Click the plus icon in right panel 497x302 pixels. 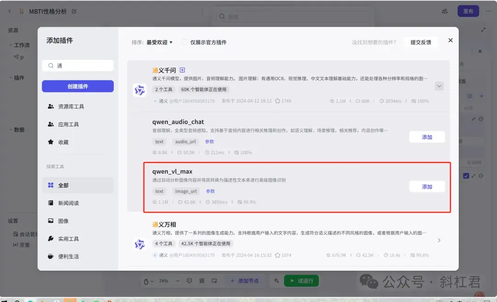pyautogui.click(x=481, y=96)
